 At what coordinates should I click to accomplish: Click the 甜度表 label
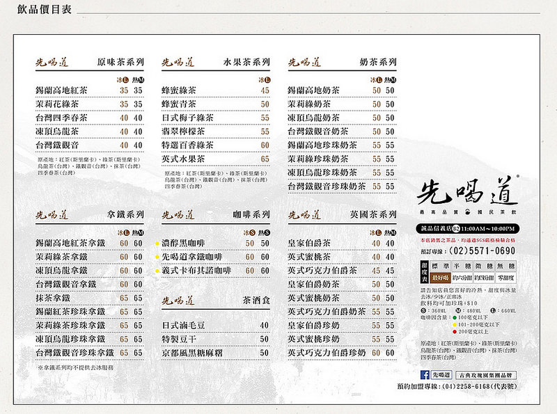click(x=425, y=272)
